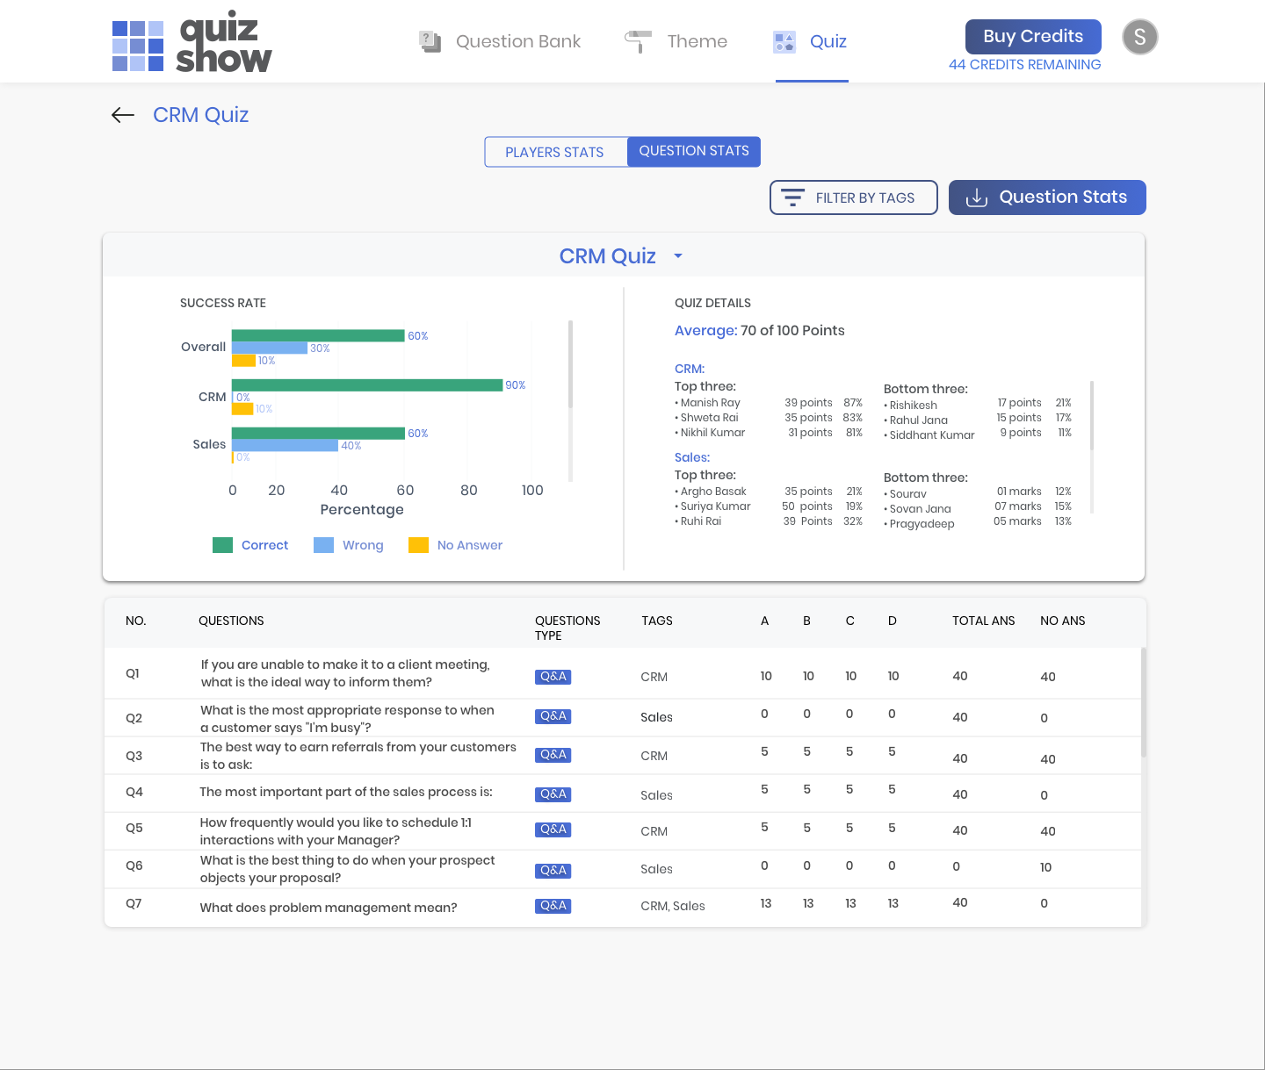Switch to the PLAYERS STATS tab
The height and width of the screenshot is (1070, 1265).
[x=555, y=151]
